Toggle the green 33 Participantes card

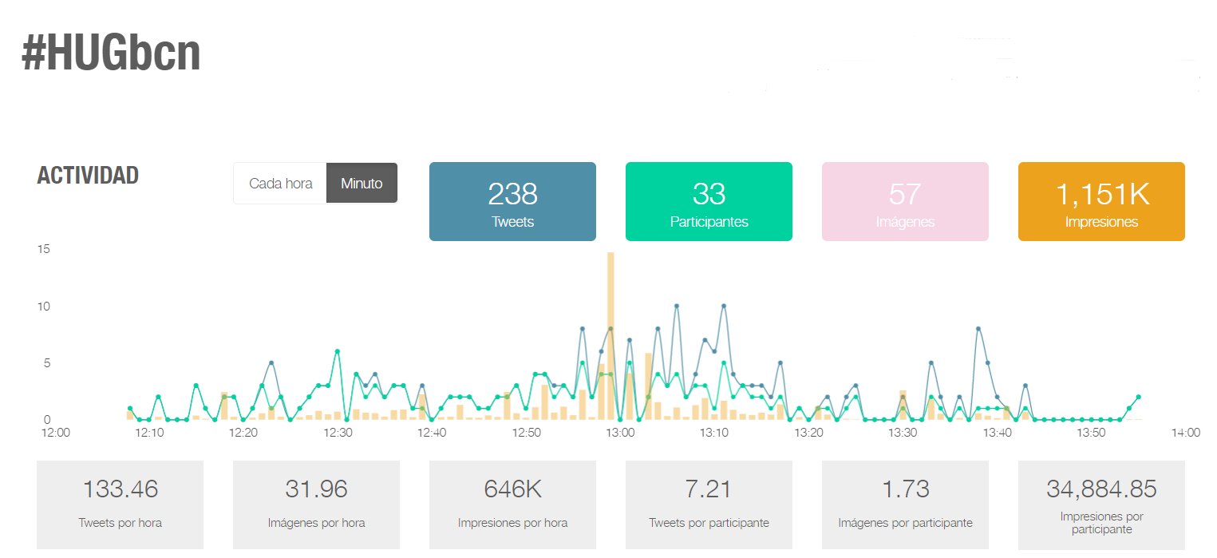709,201
